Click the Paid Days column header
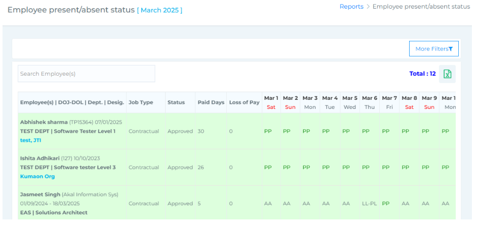 click(211, 102)
